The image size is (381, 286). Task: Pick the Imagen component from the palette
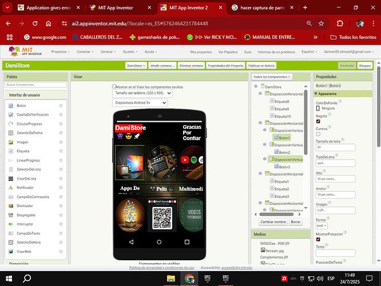22,142
